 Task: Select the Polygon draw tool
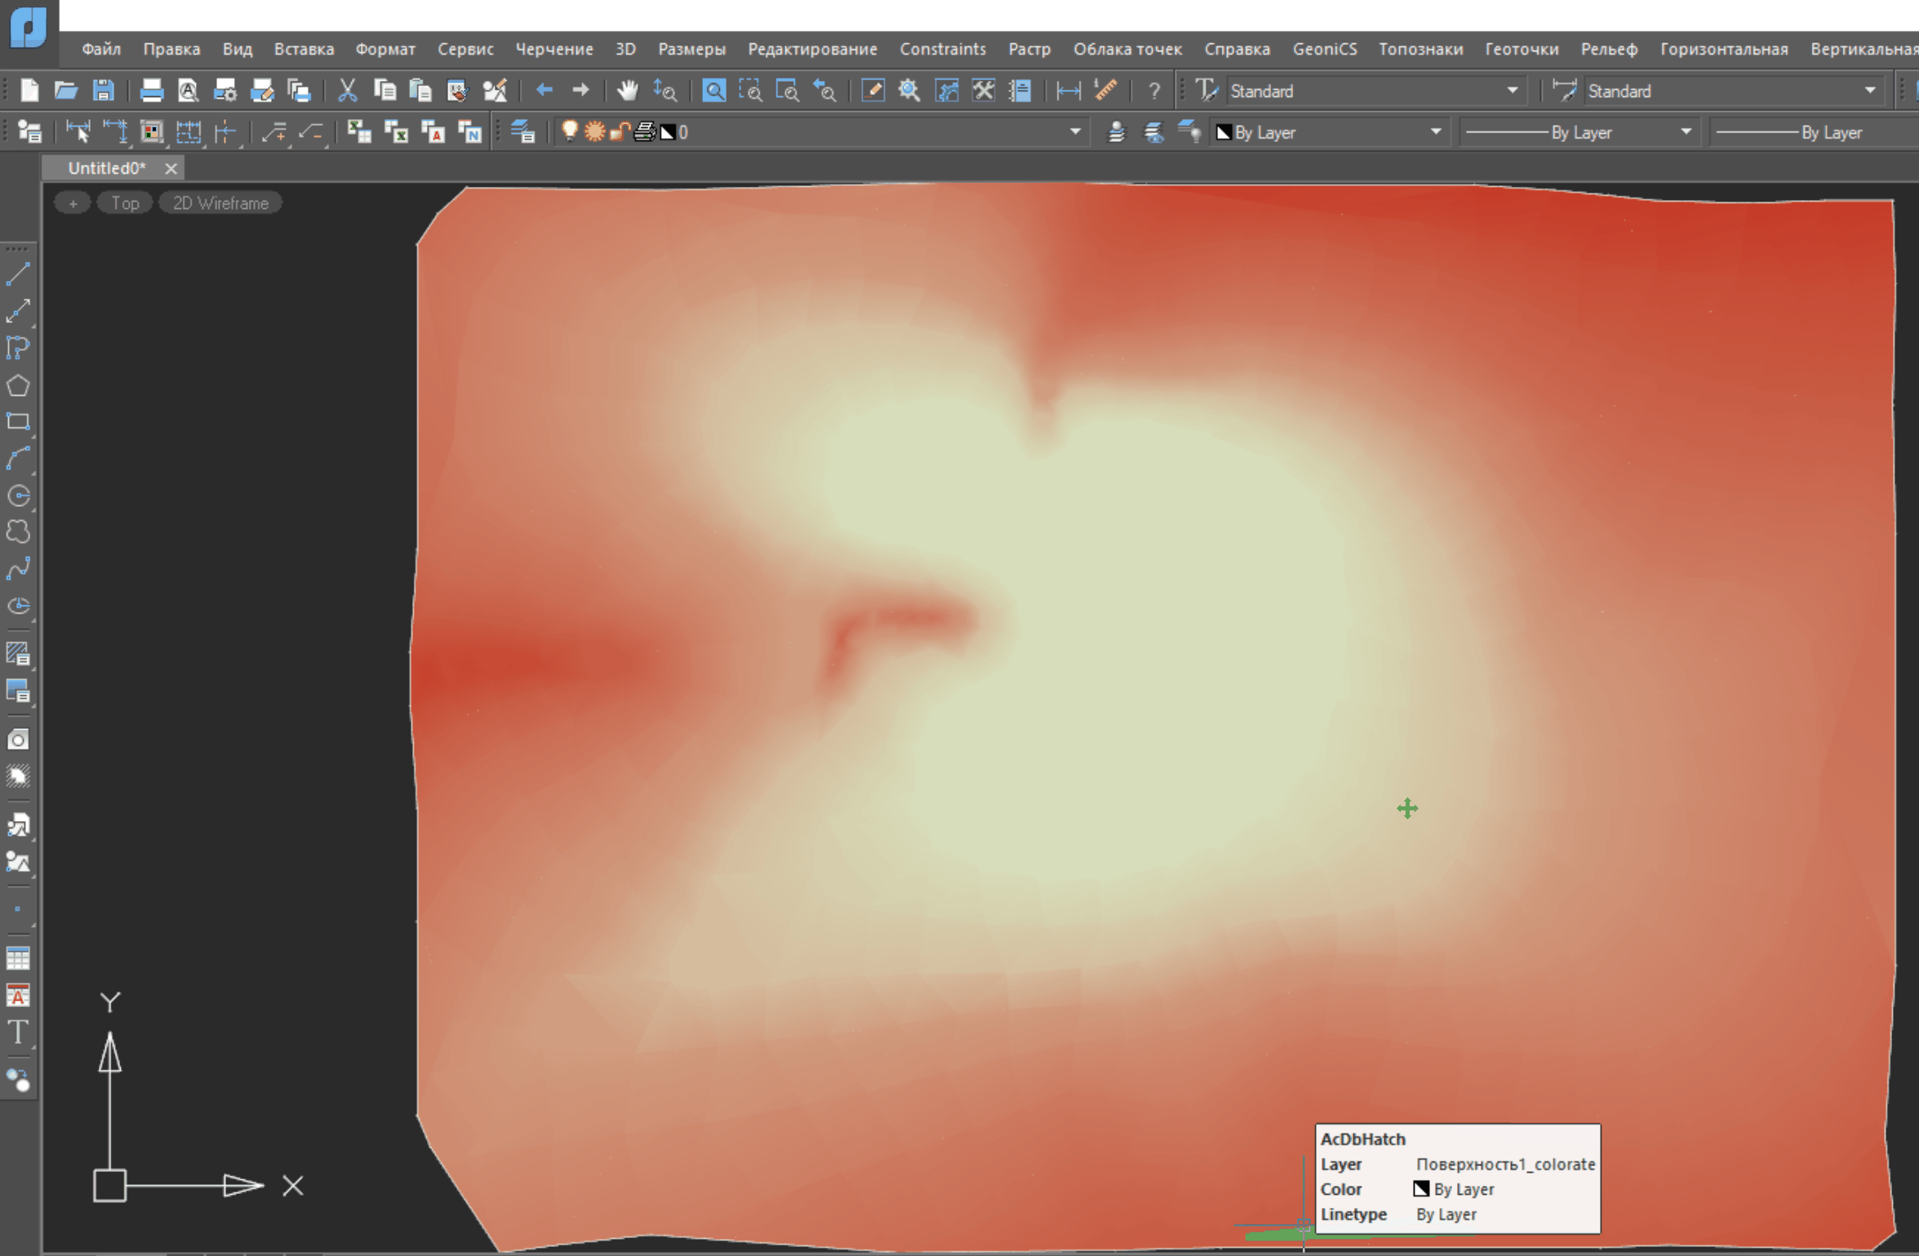pos(18,385)
